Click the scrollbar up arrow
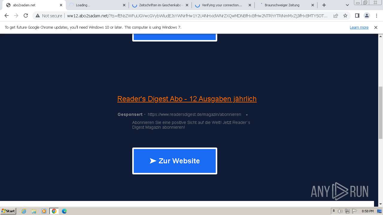This screenshot has width=383, height=215. point(380,36)
